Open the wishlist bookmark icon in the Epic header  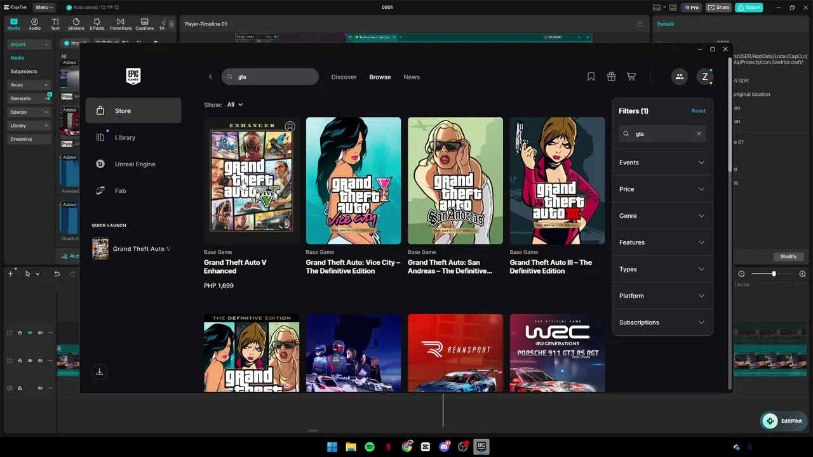pyautogui.click(x=591, y=77)
